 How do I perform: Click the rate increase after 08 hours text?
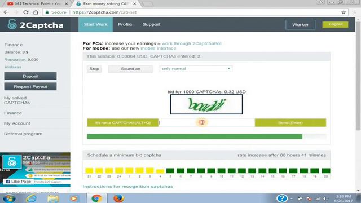point(281,155)
